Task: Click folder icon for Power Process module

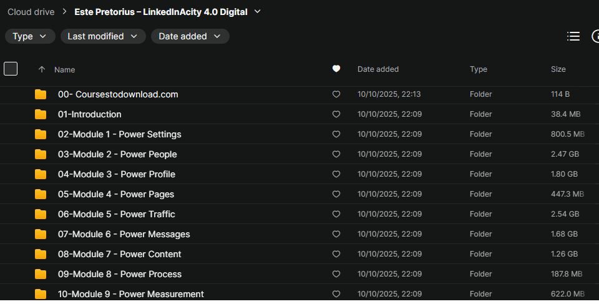Action: (41, 274)
